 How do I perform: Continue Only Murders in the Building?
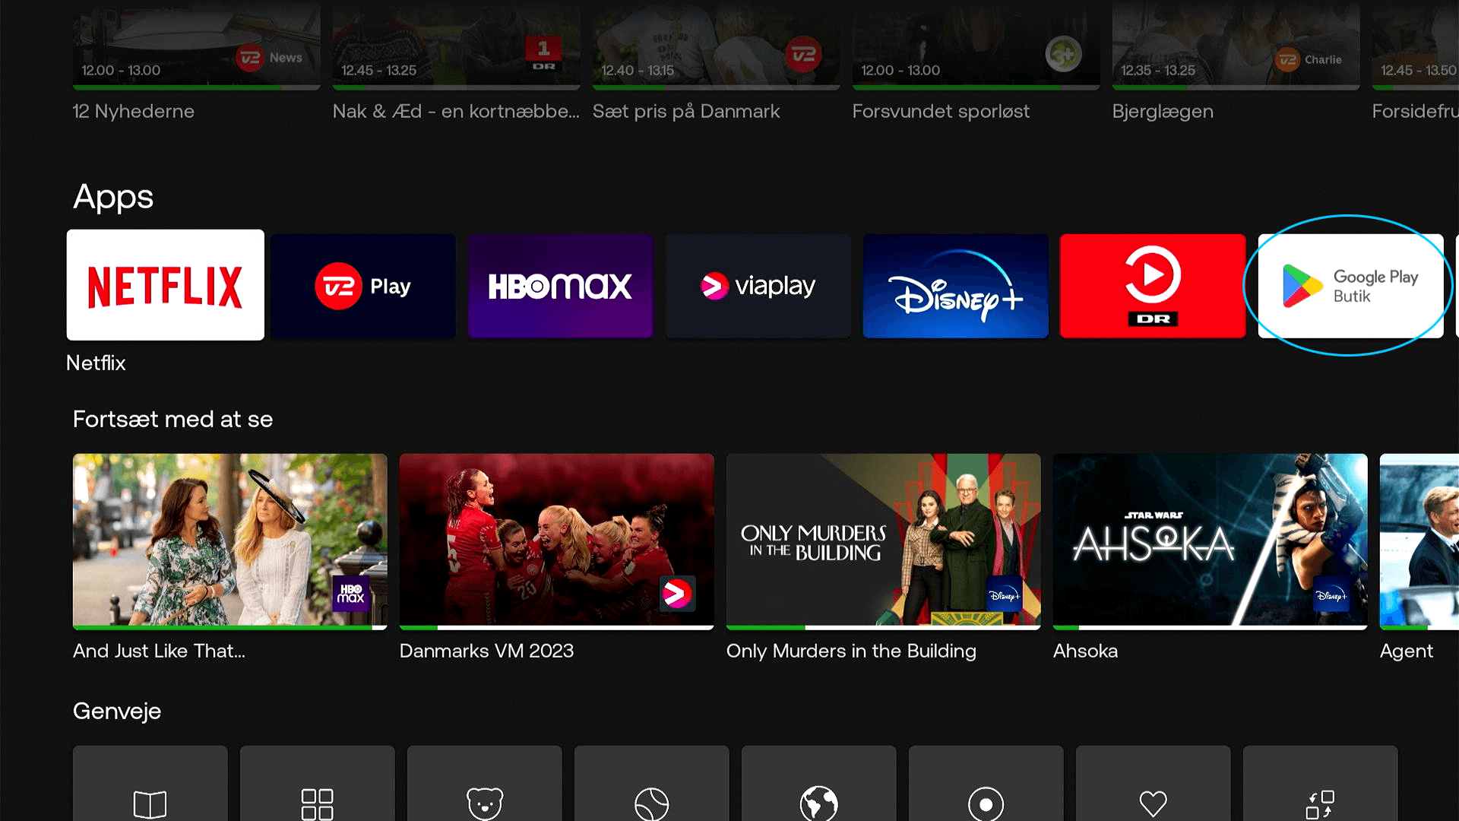pyautogui.click(x=883, y=541)
